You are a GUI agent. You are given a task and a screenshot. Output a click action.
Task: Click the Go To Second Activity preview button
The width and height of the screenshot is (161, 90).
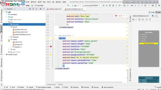point(149,43)
